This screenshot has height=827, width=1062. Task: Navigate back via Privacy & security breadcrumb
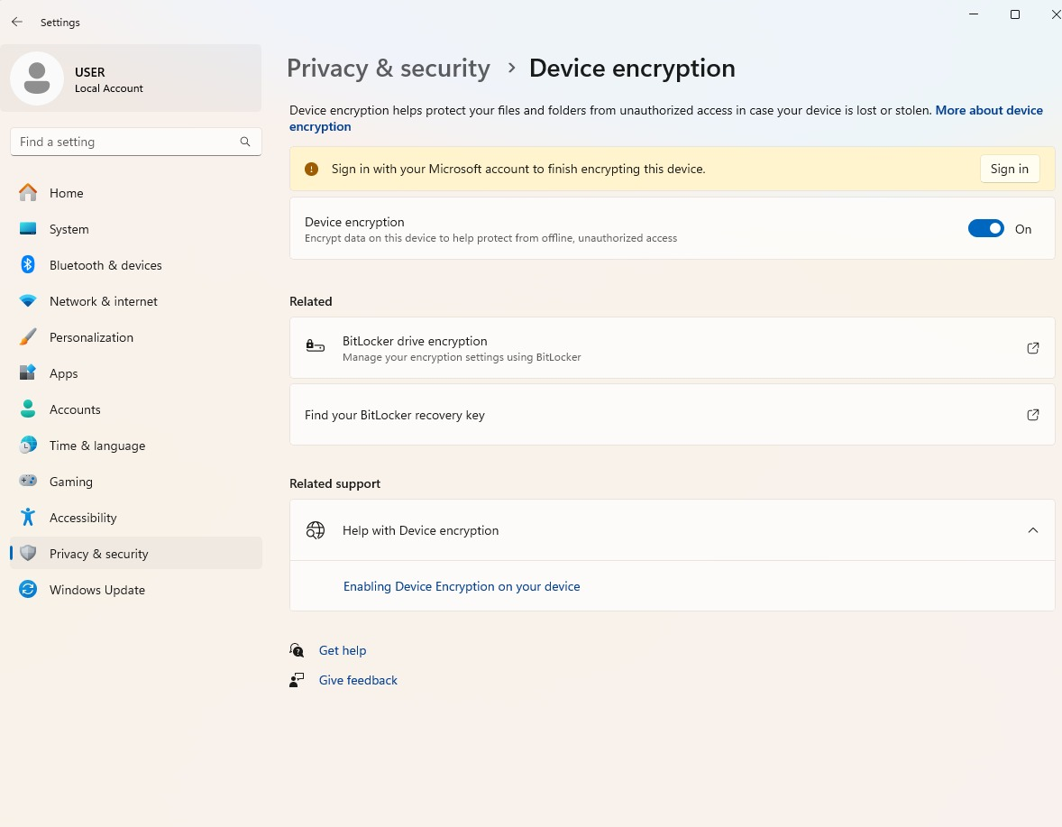pyautogui.click(x=388, y=68)
